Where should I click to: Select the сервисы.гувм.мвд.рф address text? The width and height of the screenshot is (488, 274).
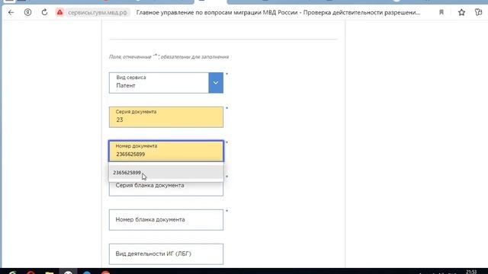[98, 13]
